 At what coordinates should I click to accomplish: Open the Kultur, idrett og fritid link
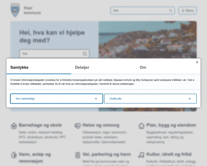(x=169, y=154)
